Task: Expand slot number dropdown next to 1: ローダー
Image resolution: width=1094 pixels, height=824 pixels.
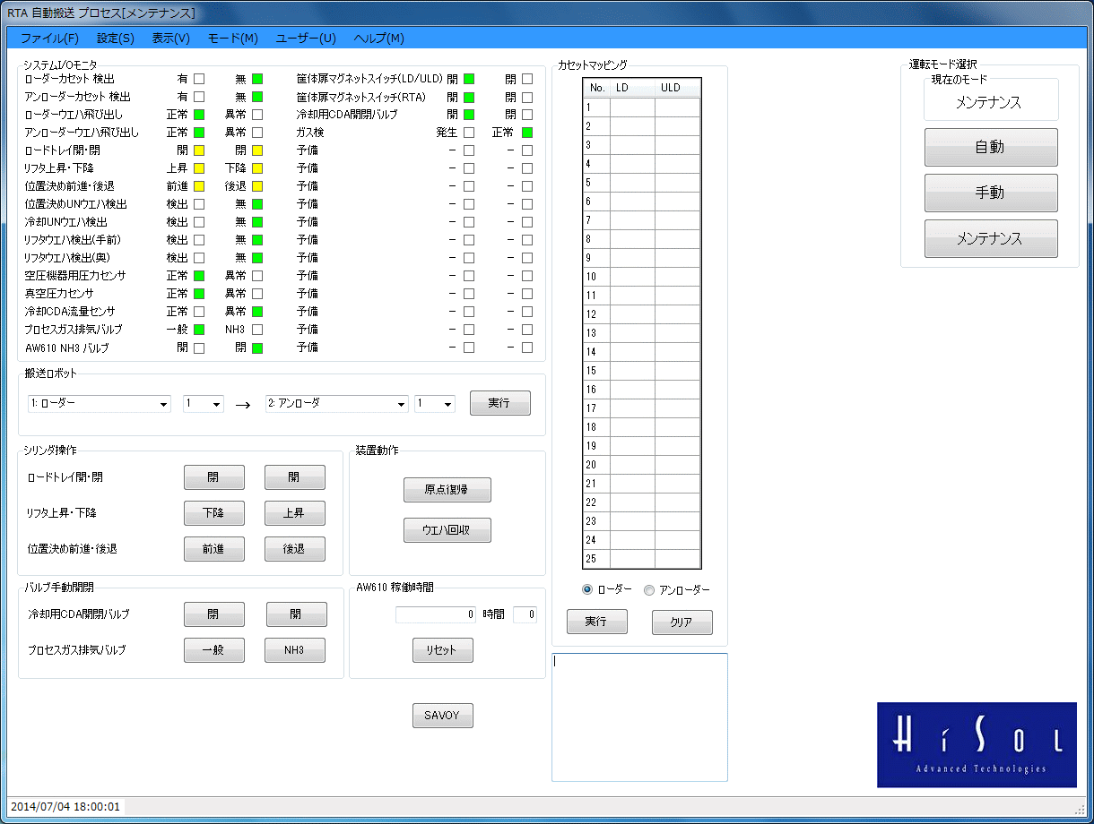Action: (204, 404)
